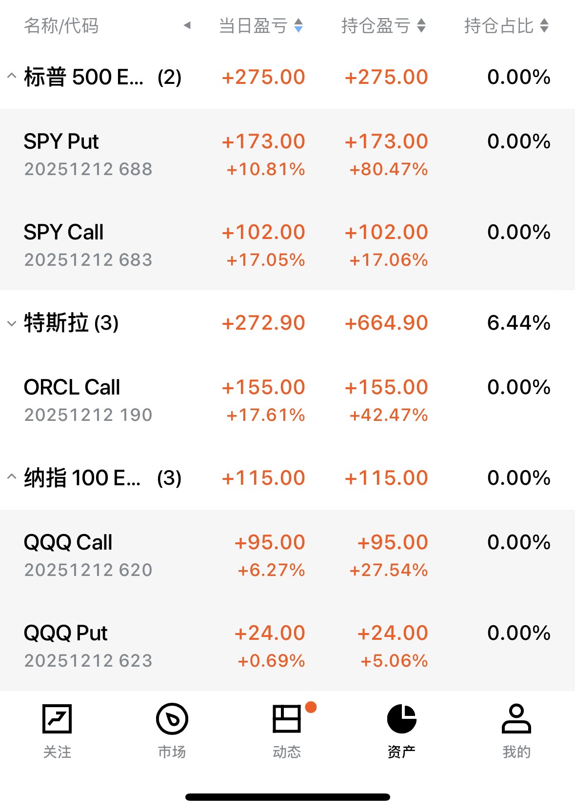Open the 关注 watchlist icon
575x812 pixels.
coord(57,719)
